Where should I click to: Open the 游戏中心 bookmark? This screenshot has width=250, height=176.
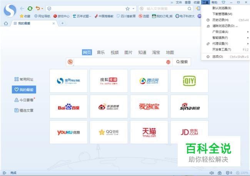point(62,16)
